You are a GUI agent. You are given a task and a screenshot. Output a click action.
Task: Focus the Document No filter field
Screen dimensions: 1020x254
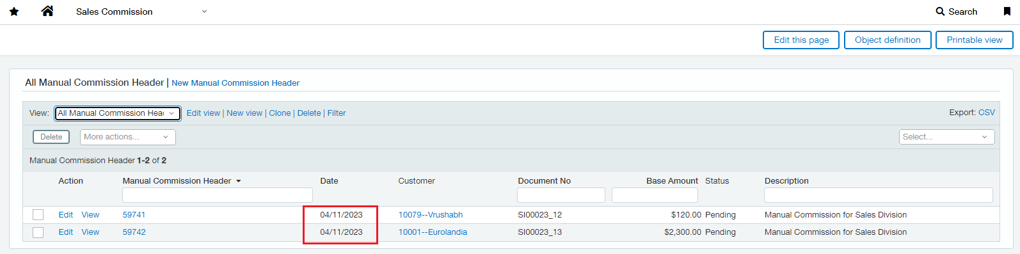[561, 195]
